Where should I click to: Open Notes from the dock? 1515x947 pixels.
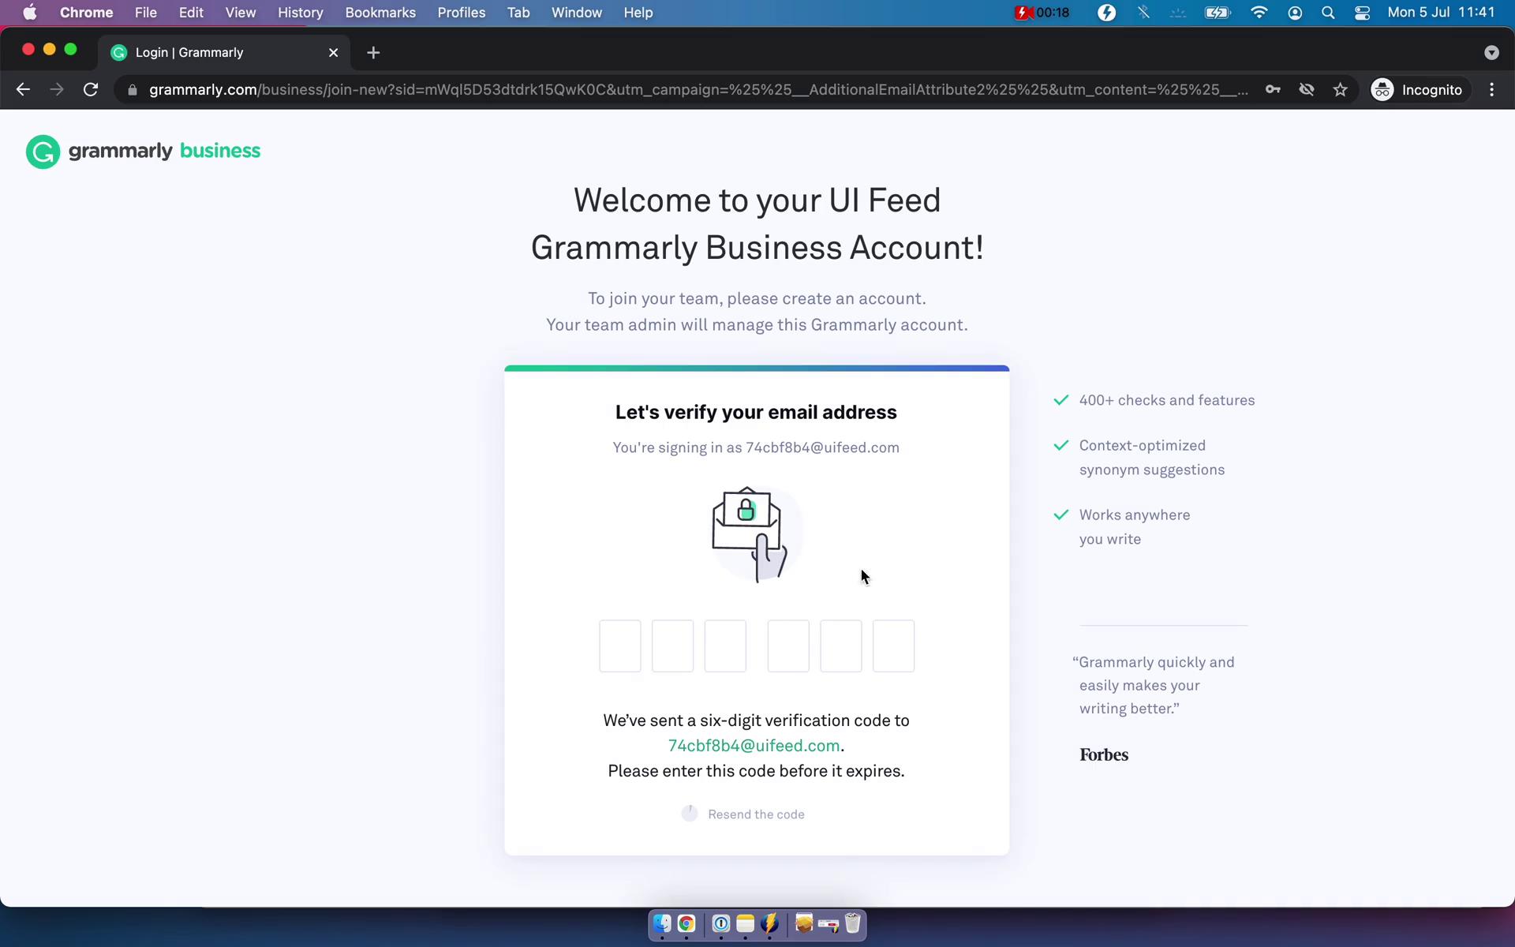pyautogui.click(x=746, y=923)
